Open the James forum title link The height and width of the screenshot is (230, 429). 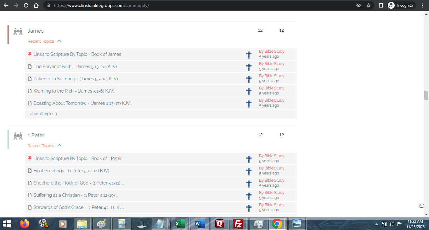[36, 31]
